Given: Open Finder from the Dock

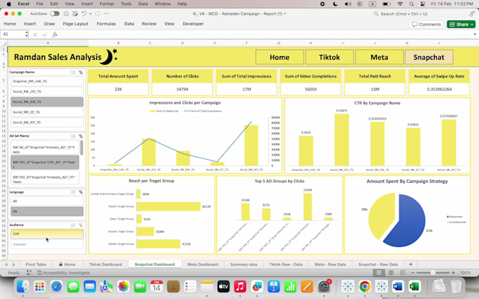Looking at the screenshot, I should (23, 286).
